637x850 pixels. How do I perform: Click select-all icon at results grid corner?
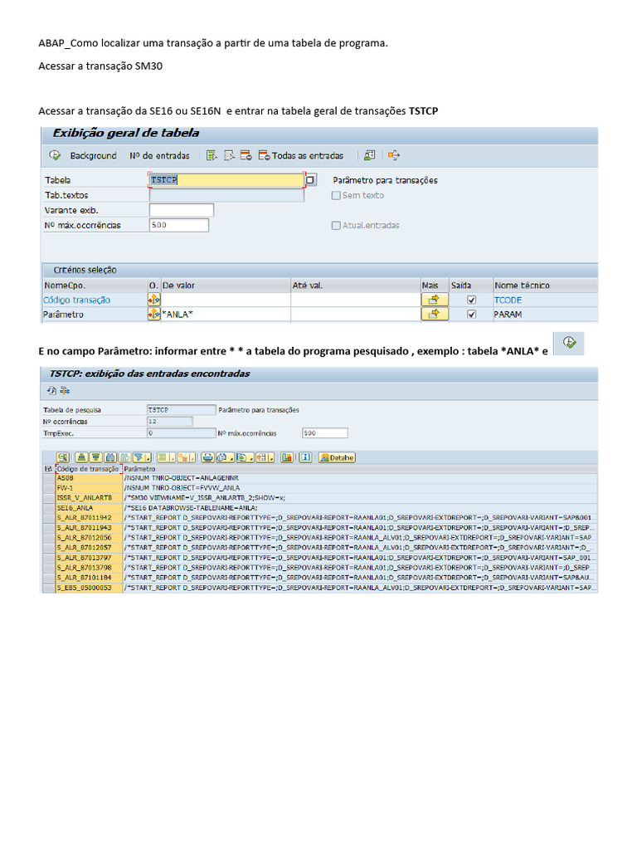click(x=48, y=469)
